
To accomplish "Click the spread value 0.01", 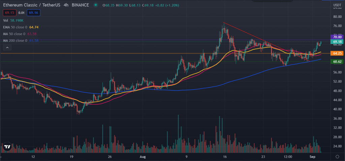I will [21, 13].
